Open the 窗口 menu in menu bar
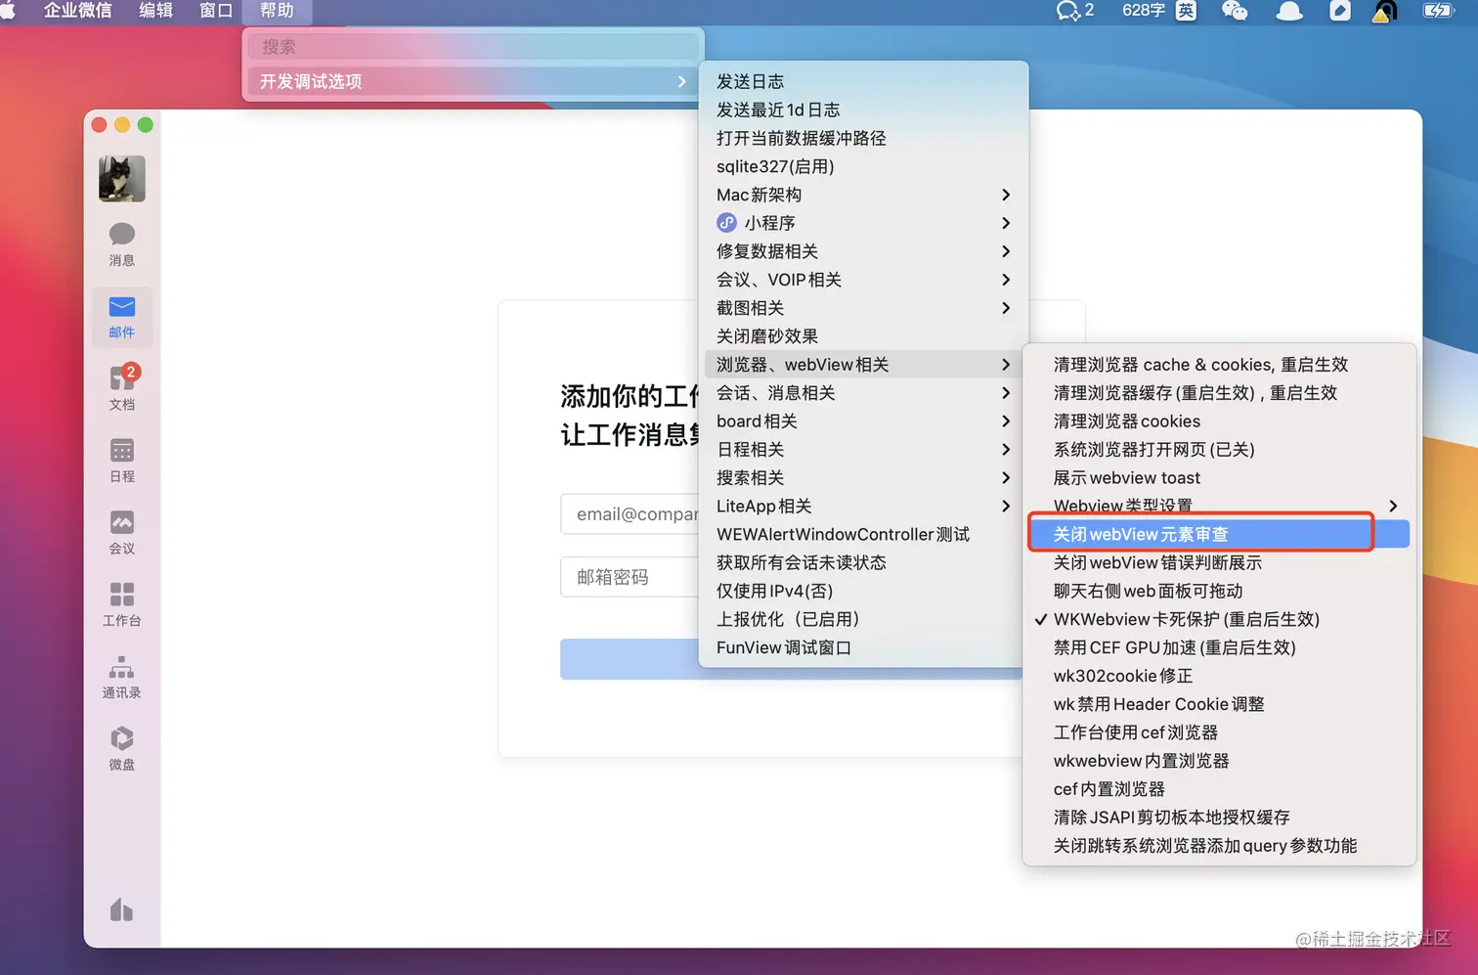This screenshot has width=1478, height=975. click(x=214, y=12)
